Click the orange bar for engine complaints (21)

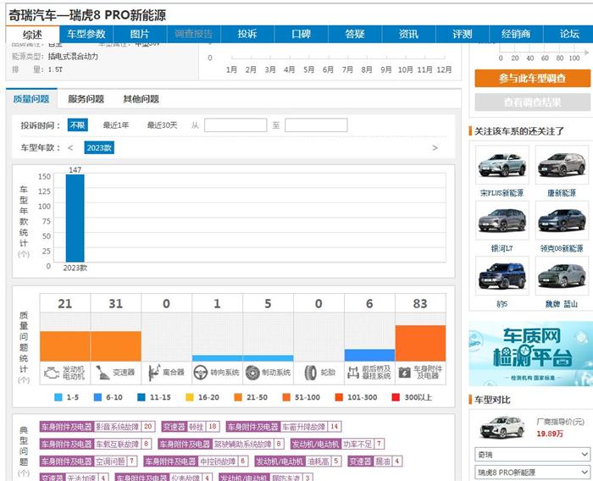tap(65, 346)
